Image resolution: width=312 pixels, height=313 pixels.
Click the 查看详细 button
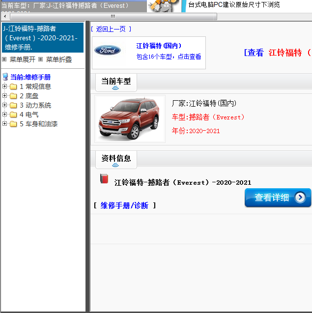point(278,198)
